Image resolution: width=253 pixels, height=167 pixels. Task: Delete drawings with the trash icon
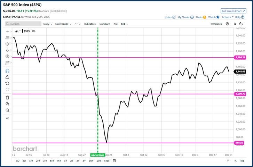[7, 98]
